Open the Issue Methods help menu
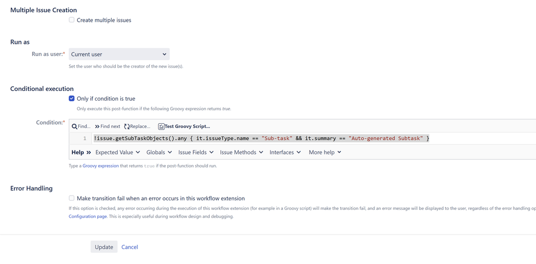536x264 pixels. pyautogui.click(x=241, y=153)
